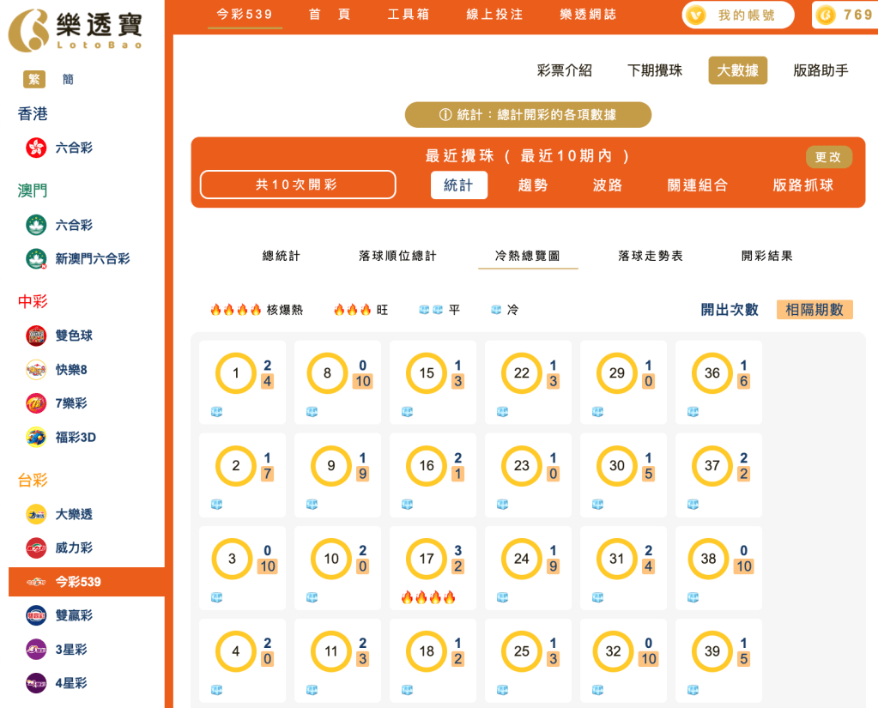Toggle to 相隔期數 view

814,307
